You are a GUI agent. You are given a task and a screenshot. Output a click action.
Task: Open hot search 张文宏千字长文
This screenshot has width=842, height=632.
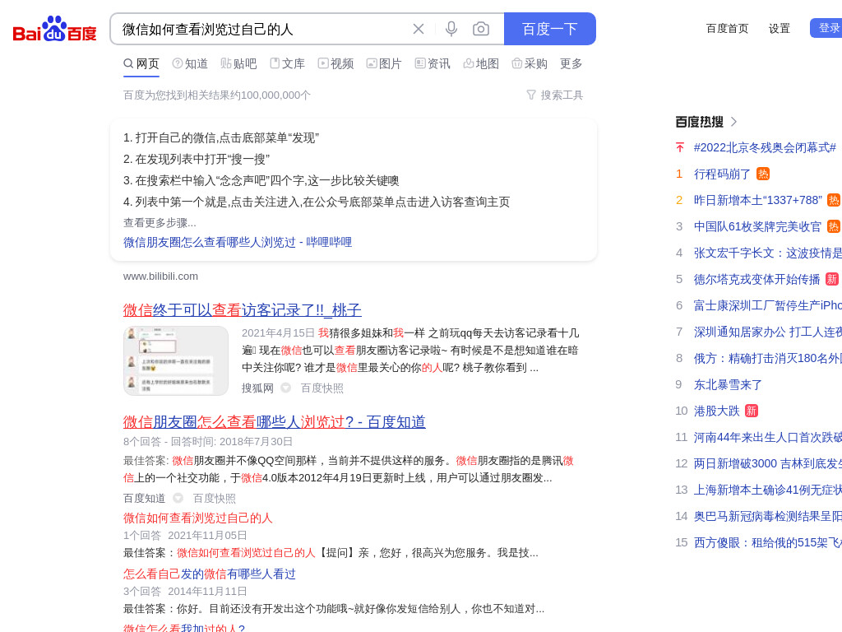tap(767, 253)
